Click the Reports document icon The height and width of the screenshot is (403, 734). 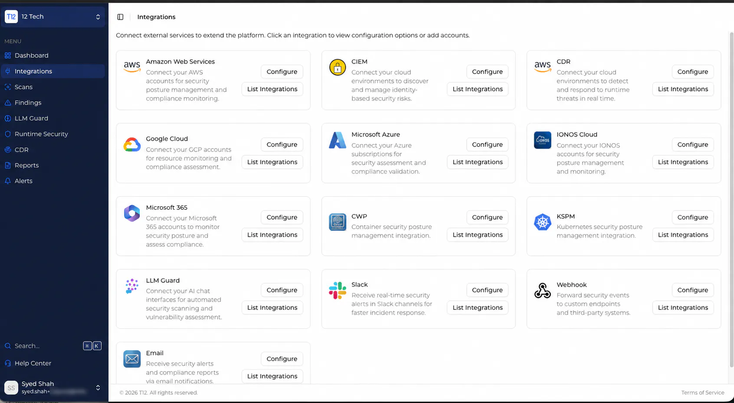(x=8, y=165)
